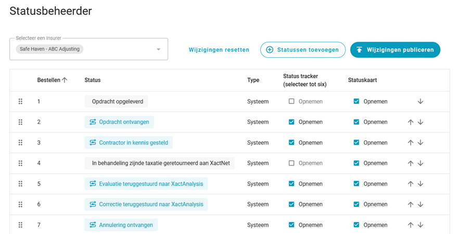Enable Status tracker for Opdracht opgeleverd
The height and width of the screenshot is (234, 457).
click(291, 101)
